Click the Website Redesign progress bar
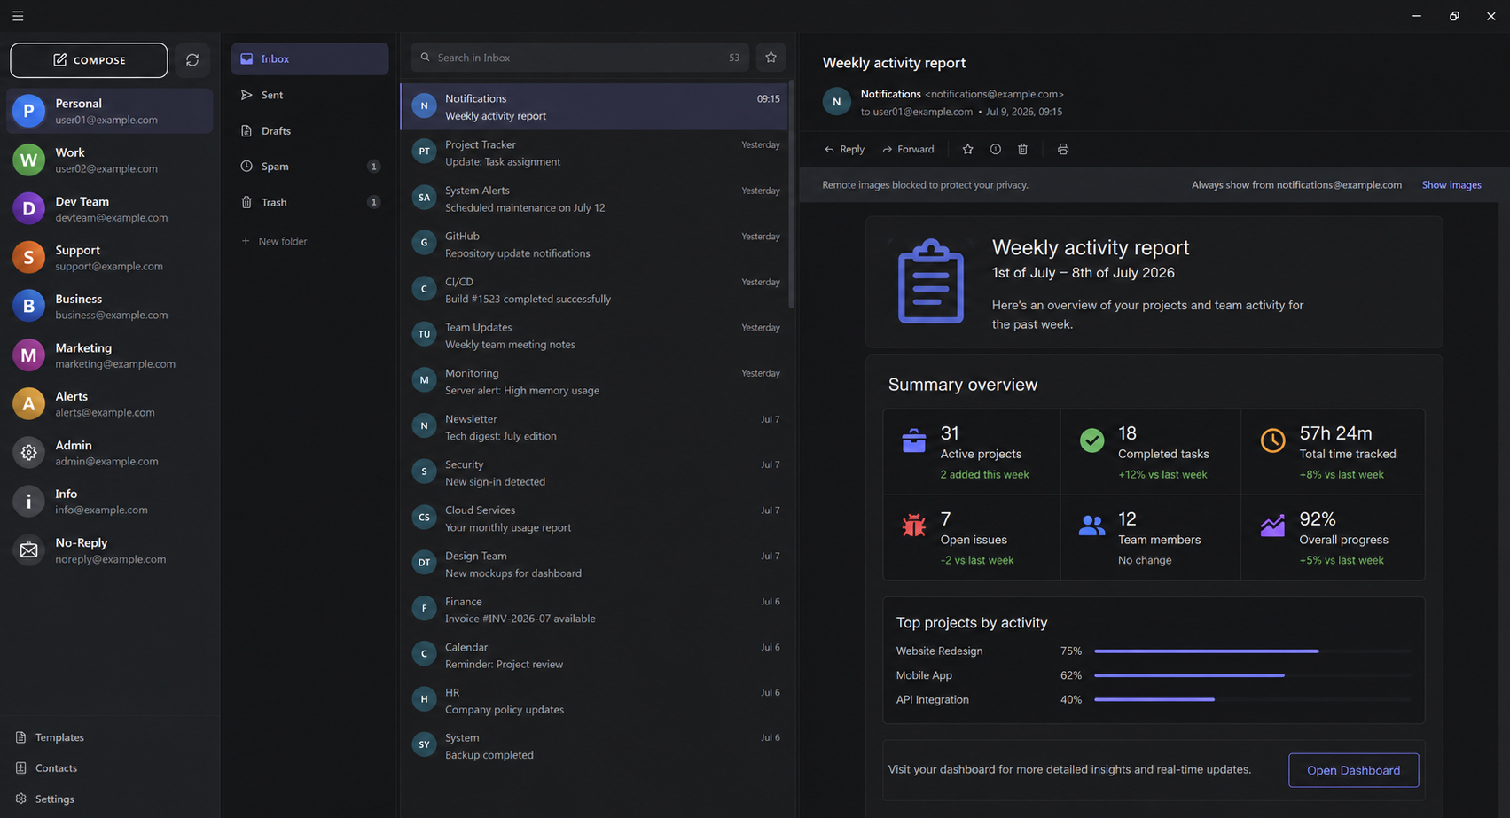 tap(1252, 651)
